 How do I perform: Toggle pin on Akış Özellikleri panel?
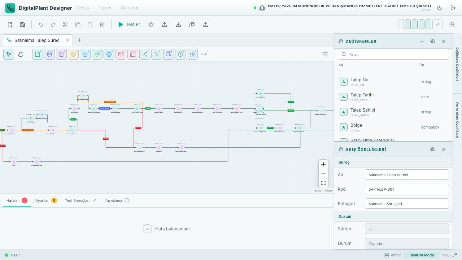tap(433, 149)
